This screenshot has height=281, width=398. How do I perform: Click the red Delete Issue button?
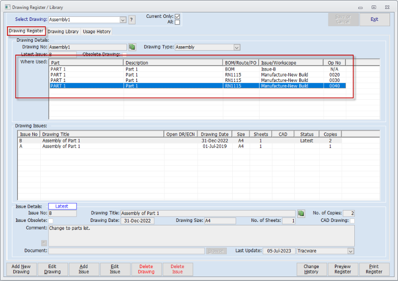point(178,269)
